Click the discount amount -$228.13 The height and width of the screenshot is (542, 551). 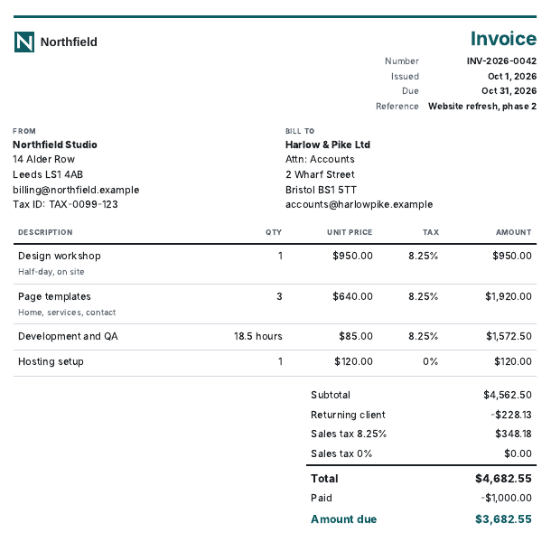tap(511, 415)
